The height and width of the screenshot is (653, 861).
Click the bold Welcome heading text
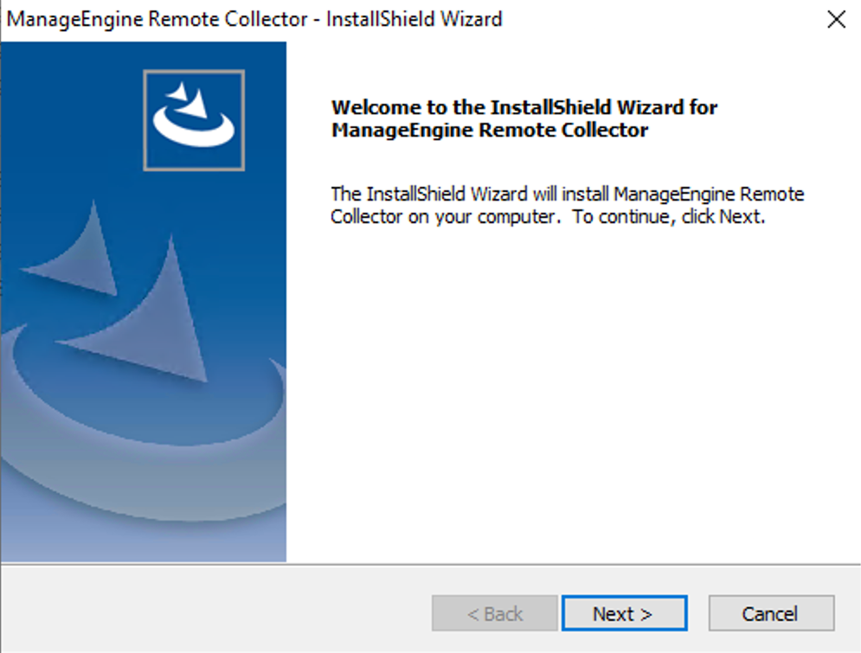click(x=524, y=108)
